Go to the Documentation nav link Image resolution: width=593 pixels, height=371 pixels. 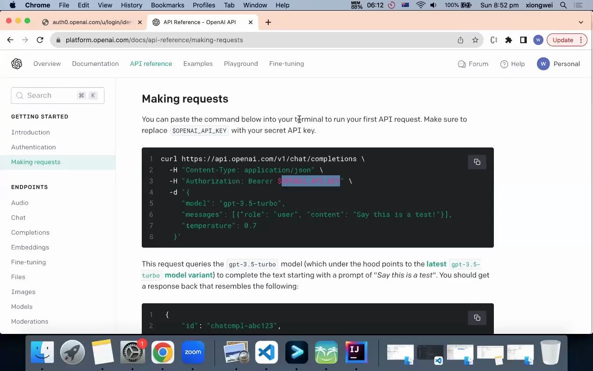[x=95, y=64]
